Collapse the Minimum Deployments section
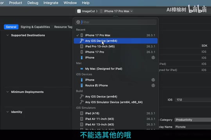Image resolution: width=211 pixels, height=140 pixels. pos(8,92)
